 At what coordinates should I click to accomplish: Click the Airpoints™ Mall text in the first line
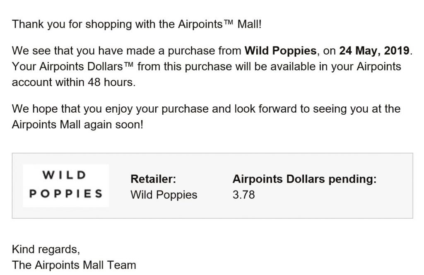click(x=219, y=24)
